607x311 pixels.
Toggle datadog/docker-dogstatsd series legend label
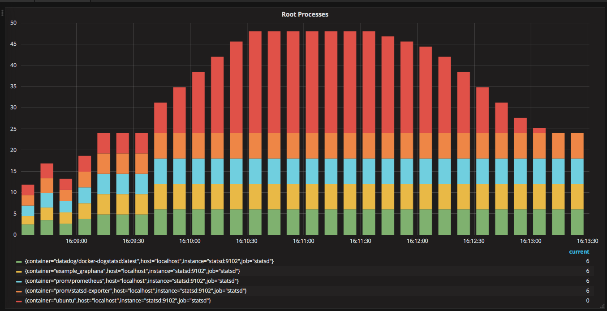coord(149,261)
